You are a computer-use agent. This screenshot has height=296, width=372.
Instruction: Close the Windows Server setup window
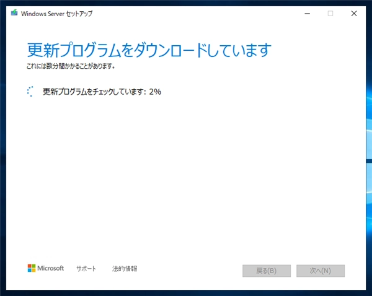[x=354, y=14]
